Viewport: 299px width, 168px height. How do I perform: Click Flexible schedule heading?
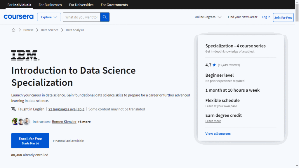pos(222,100)
